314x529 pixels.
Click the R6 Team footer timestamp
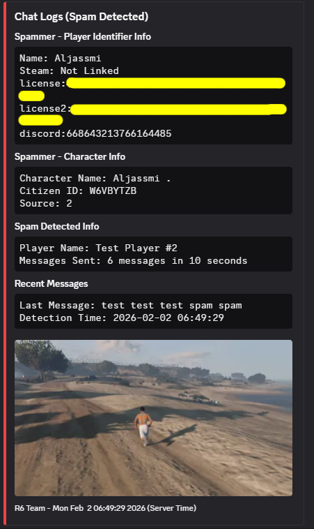pos(105,508)
